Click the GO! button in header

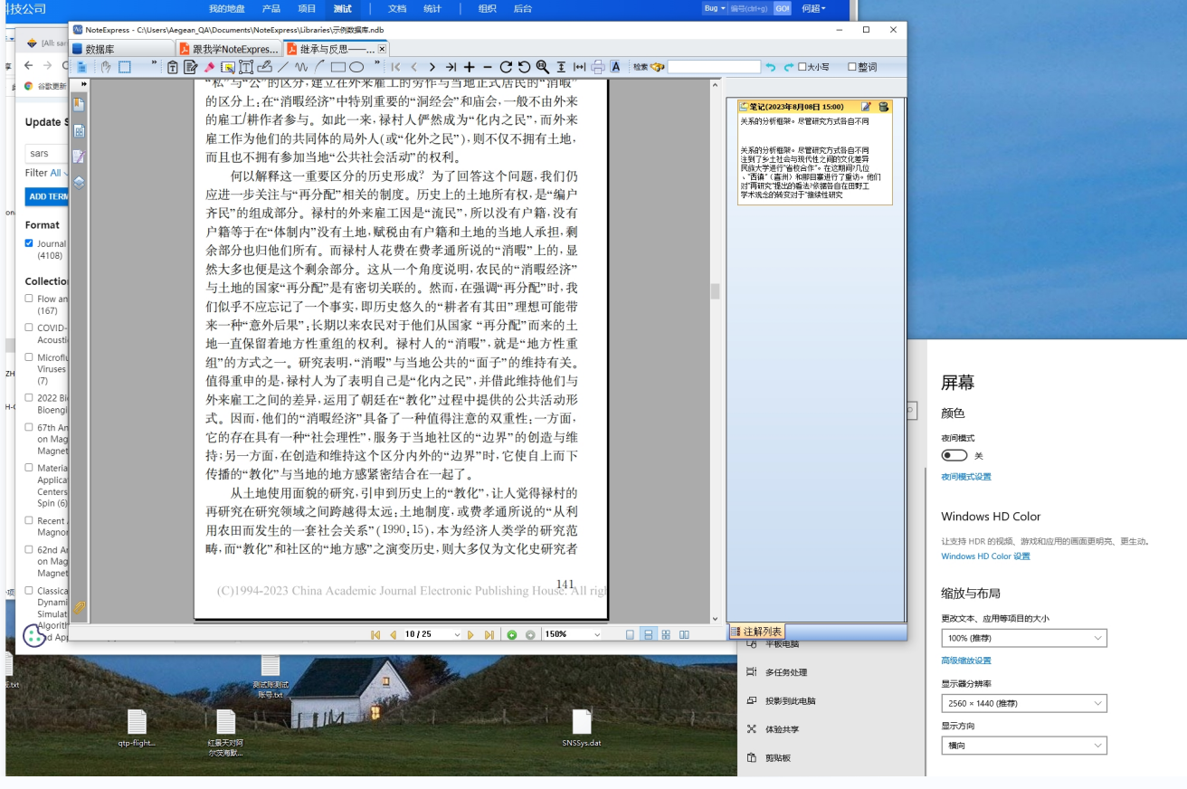pyautogui.click(x=782, y=8)
